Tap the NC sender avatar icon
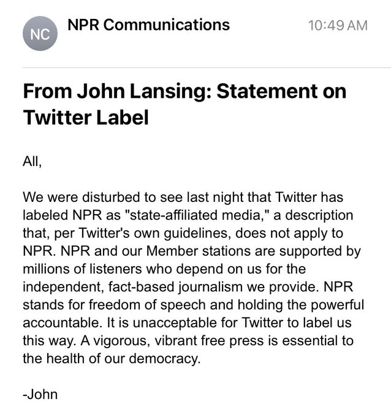This screenshot has width=391, height=416. pos(38,36)
